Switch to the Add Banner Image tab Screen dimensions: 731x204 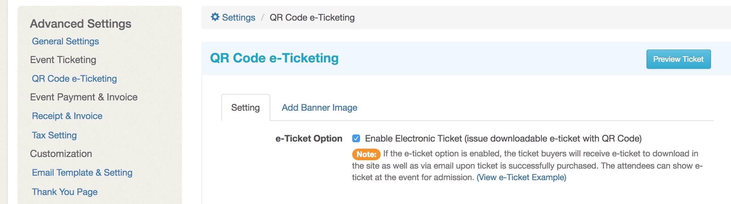click(x=319, y=107)
